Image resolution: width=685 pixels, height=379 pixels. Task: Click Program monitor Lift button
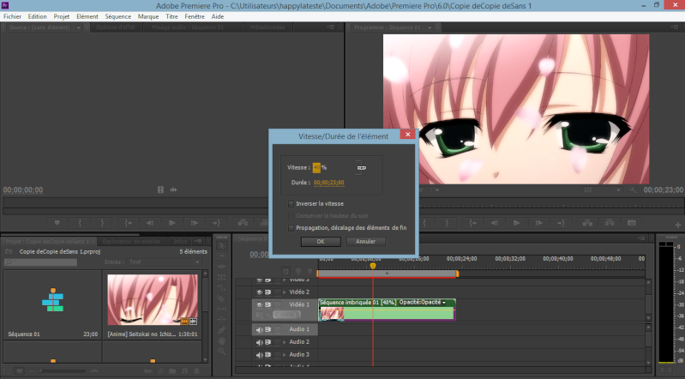pyautogui.click(x=587, y=223)
